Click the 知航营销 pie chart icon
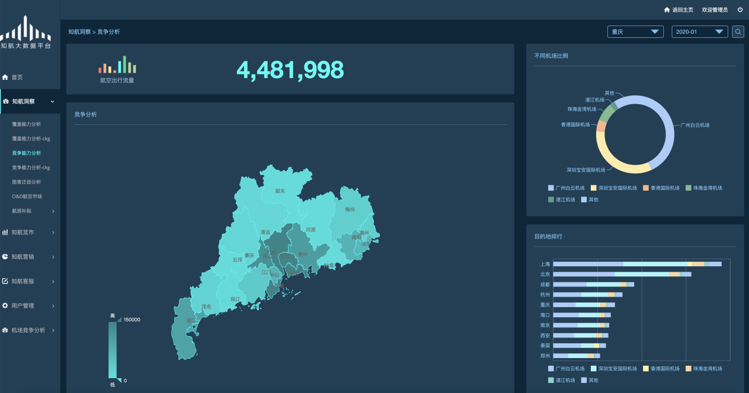Screen dimensions: 749x393 [x=5, y=257]
